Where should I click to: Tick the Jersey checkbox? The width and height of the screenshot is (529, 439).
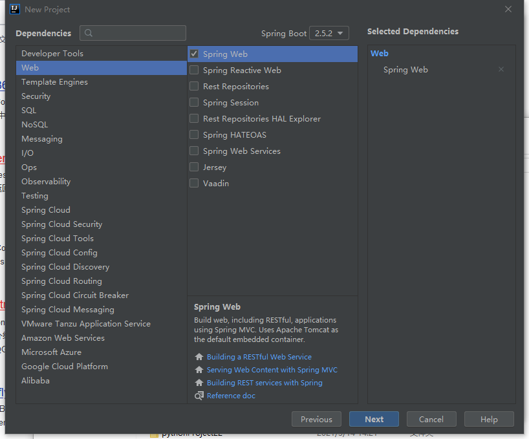pos(194,167)
